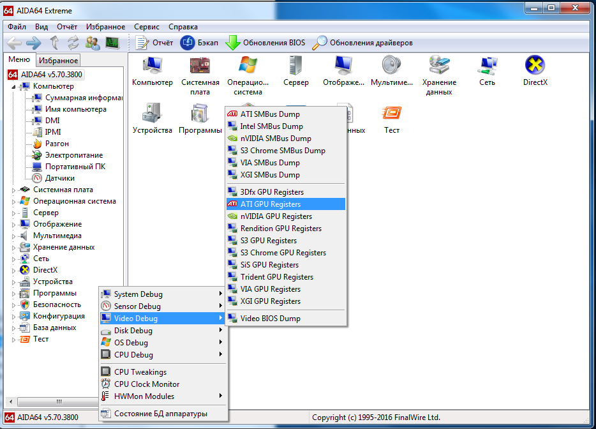Open the Тест icon in main pane

392,119
